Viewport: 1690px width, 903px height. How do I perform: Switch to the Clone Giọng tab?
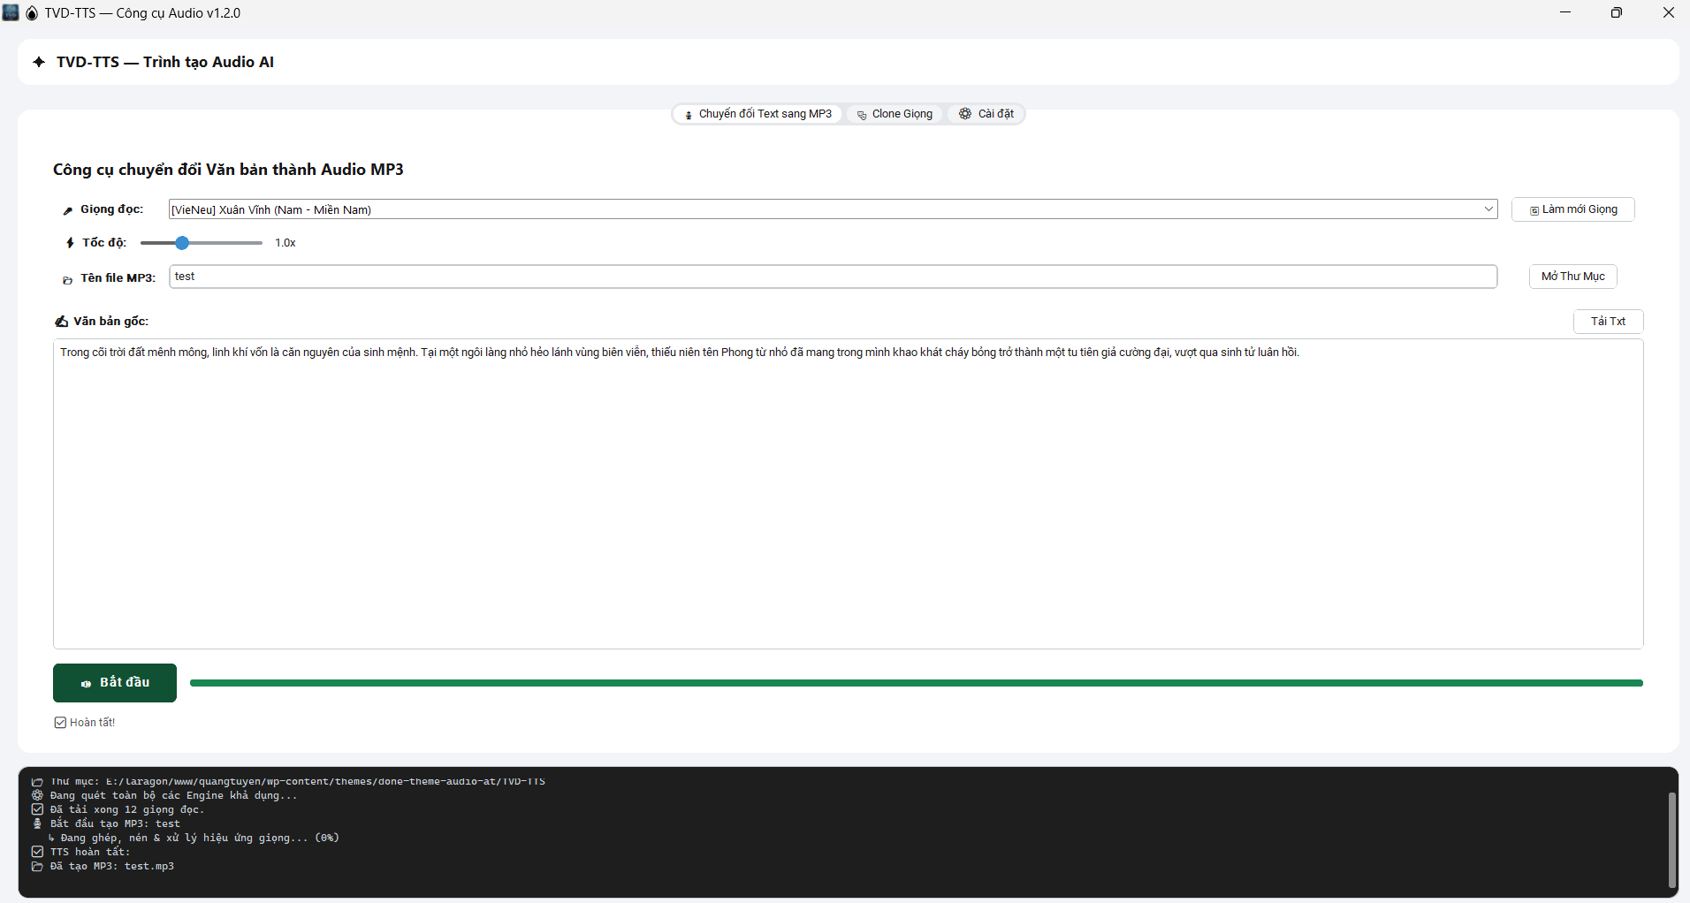894,114
